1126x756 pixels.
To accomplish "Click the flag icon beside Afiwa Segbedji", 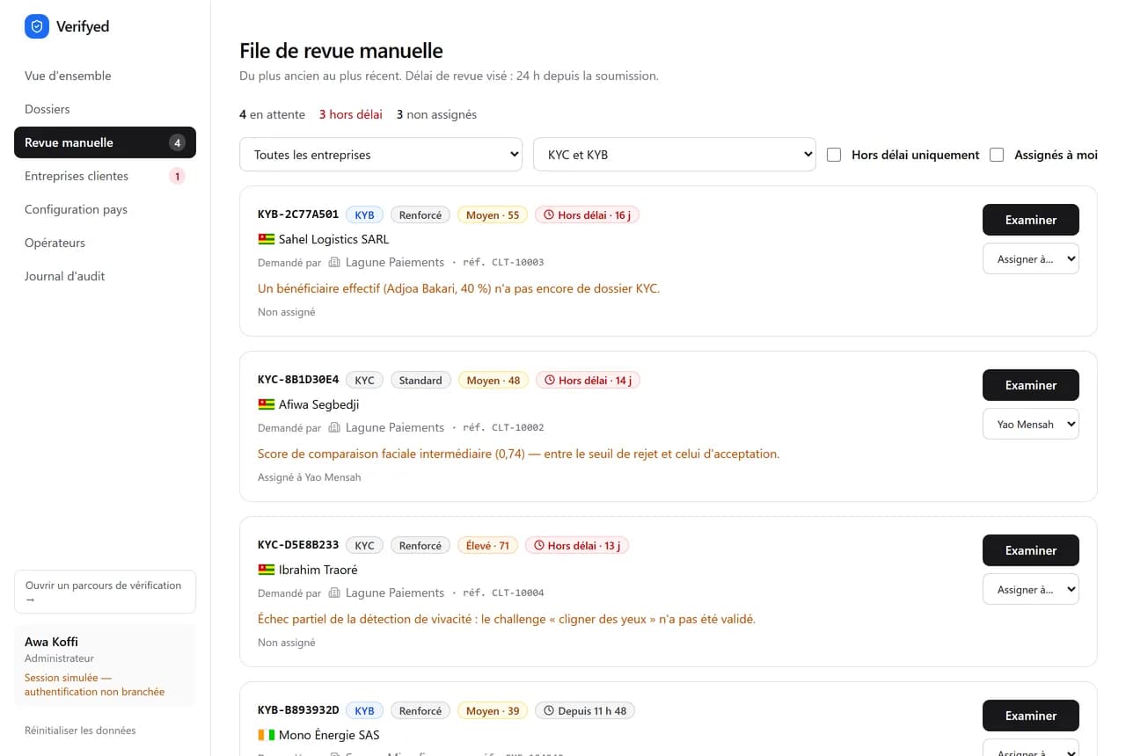I will pyautogui.click(x=266, y=404).
